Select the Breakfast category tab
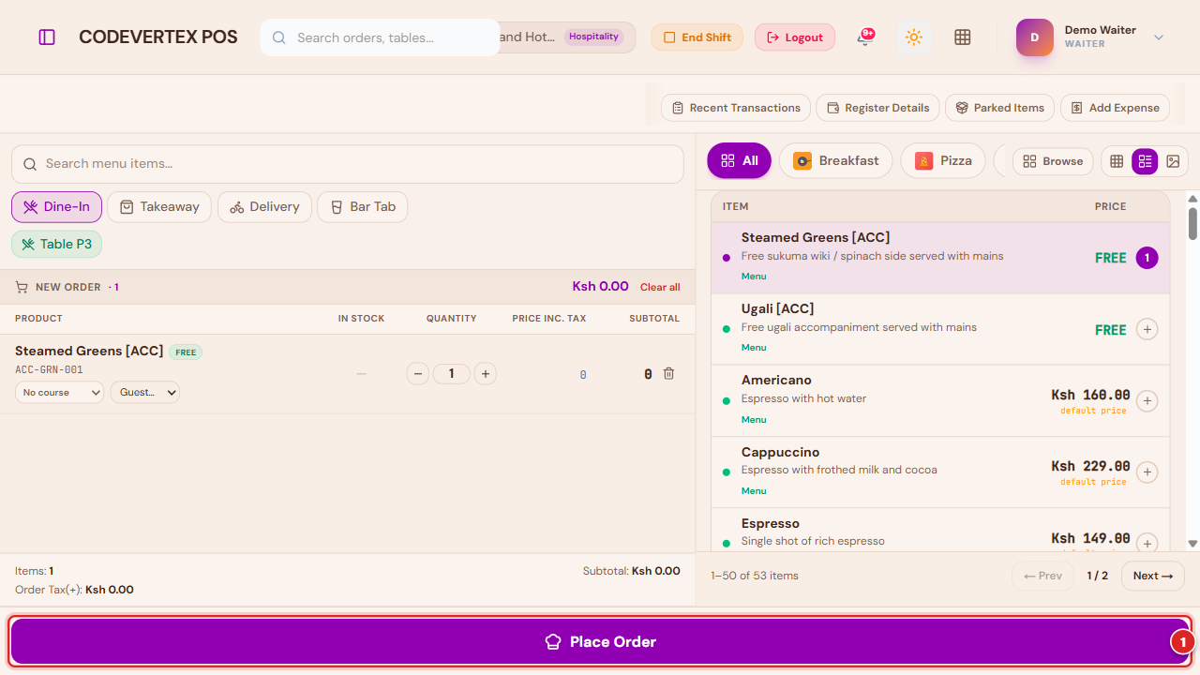The height and width of the screenshot is (675, 1200). pos(835,160)
